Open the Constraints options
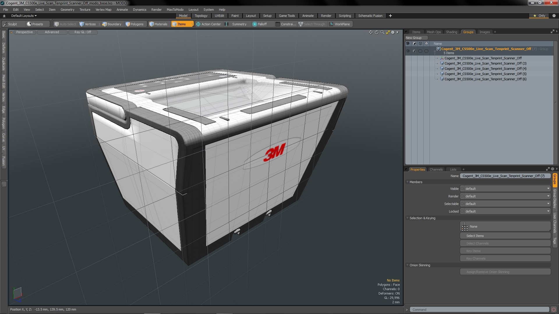Screen dimensions: 559x314 pos(286,24)
